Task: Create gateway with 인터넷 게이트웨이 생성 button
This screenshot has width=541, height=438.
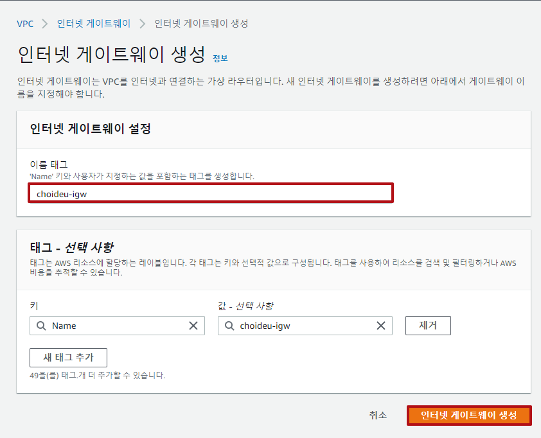Action: (469, 416)
